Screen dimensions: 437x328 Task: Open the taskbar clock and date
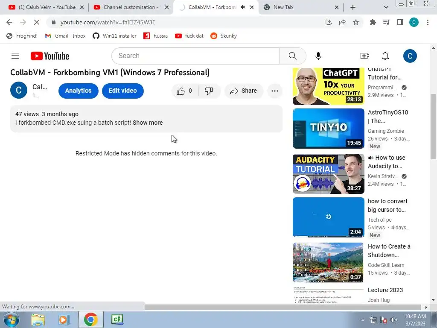coord(415,320)
